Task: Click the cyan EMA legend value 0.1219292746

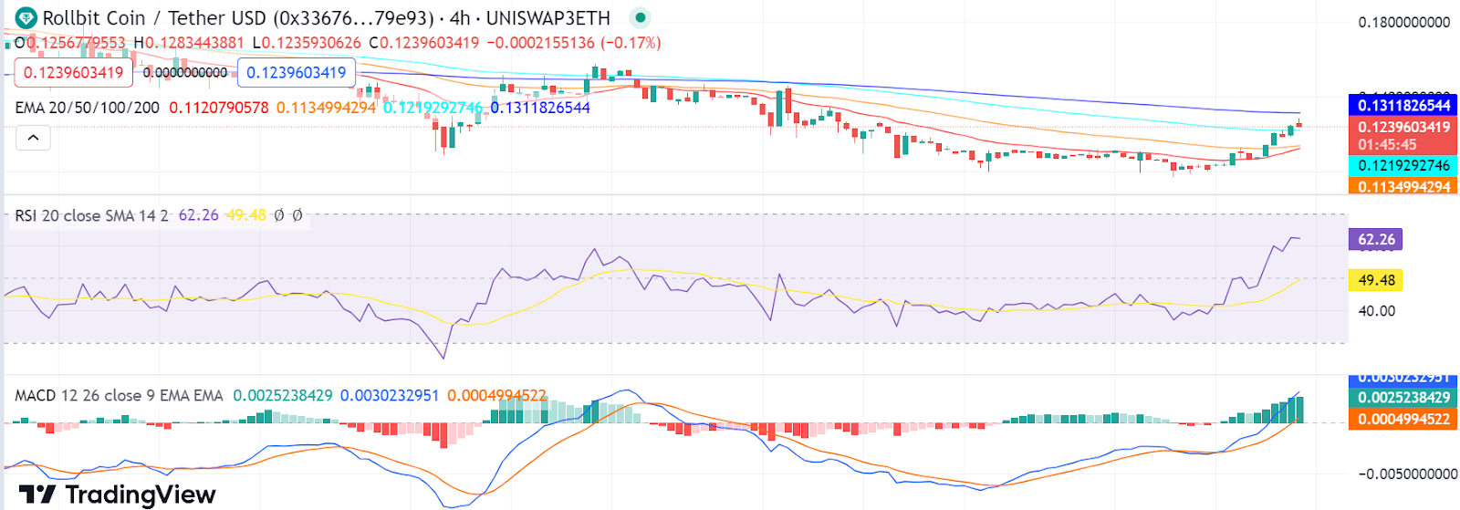Action: click(433, 108)
